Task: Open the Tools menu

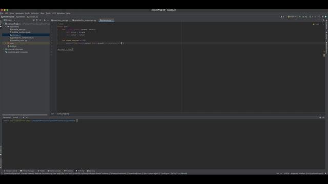Action: 48,13
